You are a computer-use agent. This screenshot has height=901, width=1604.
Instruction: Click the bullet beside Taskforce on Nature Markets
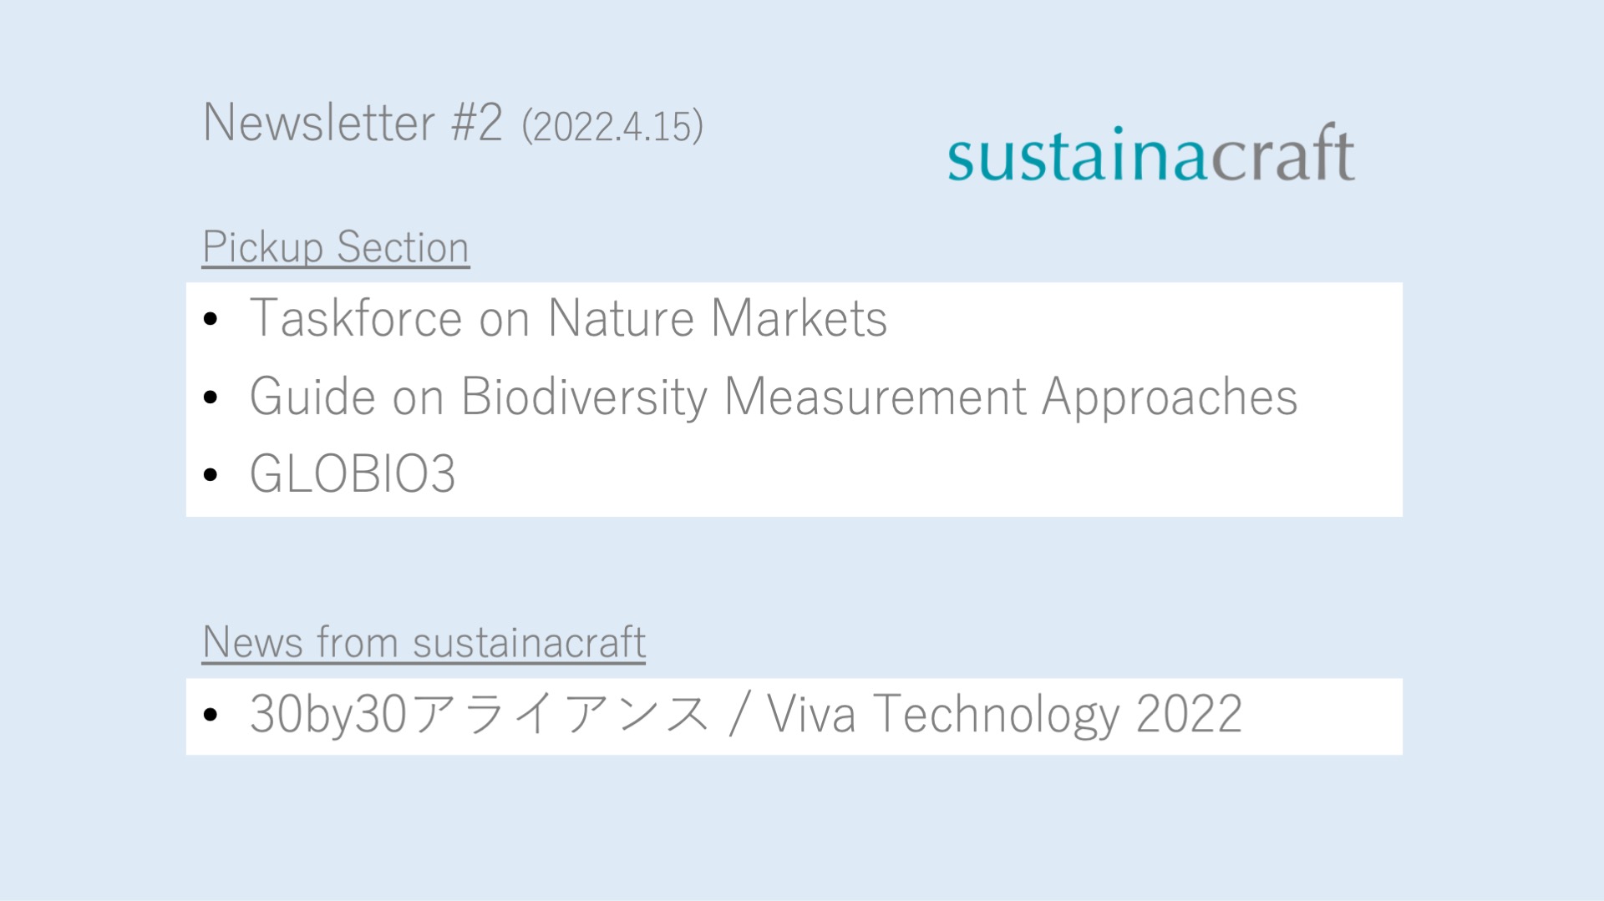click(211, 318)
